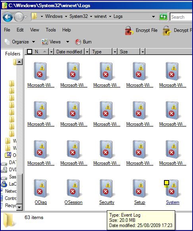Sort by the Type column header
The width and height of the screenshot is (193, 231).
tap(101, 52)
